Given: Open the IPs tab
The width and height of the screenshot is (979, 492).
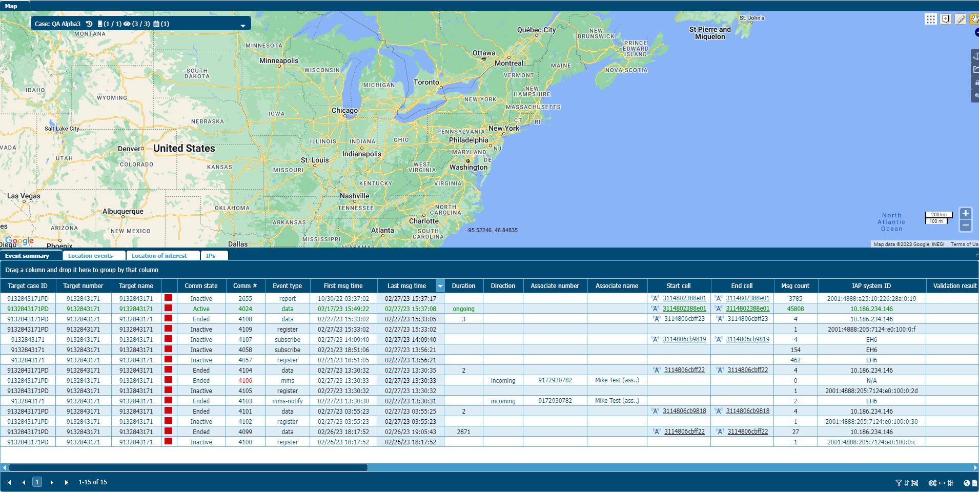Looking at the screenshot, I should [x=211, y=256].
